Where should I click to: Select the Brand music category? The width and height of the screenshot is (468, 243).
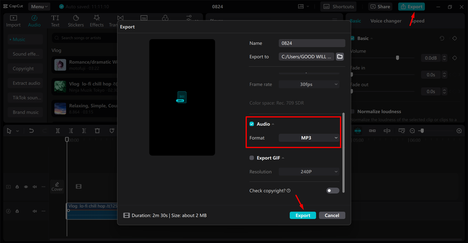(26, 112)
